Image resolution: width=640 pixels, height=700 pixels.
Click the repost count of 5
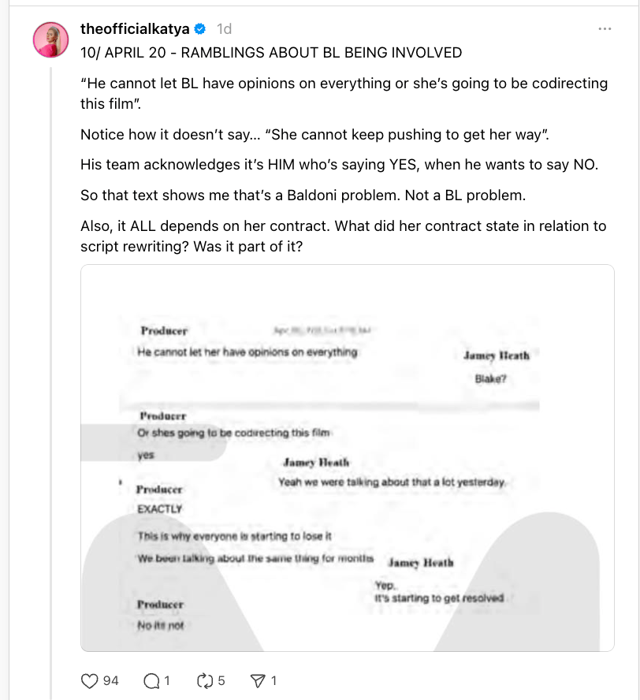221,680
